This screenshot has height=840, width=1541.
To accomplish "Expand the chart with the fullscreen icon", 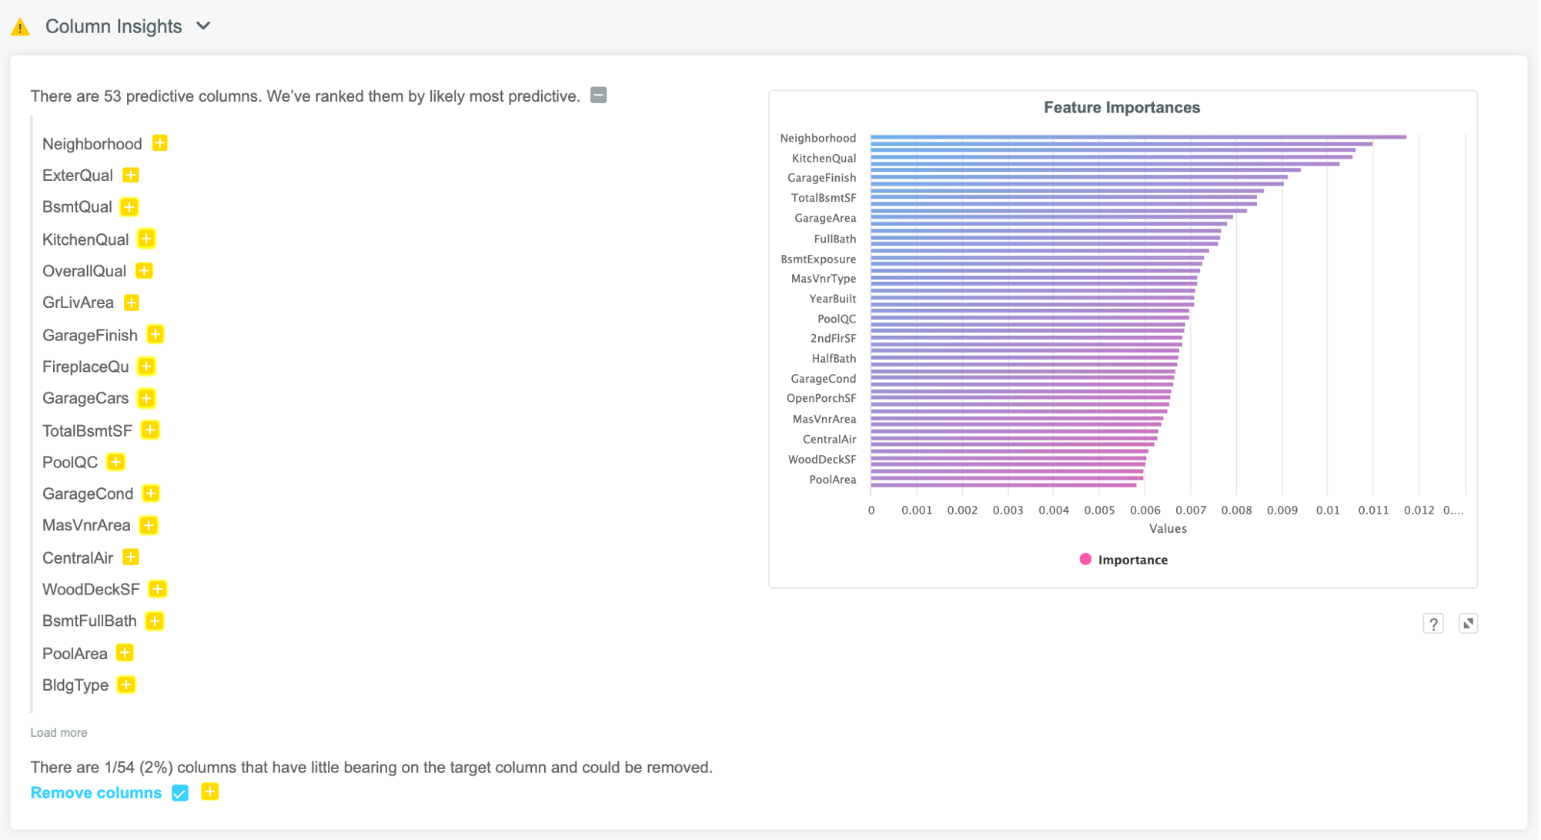I will [1468, 624].
